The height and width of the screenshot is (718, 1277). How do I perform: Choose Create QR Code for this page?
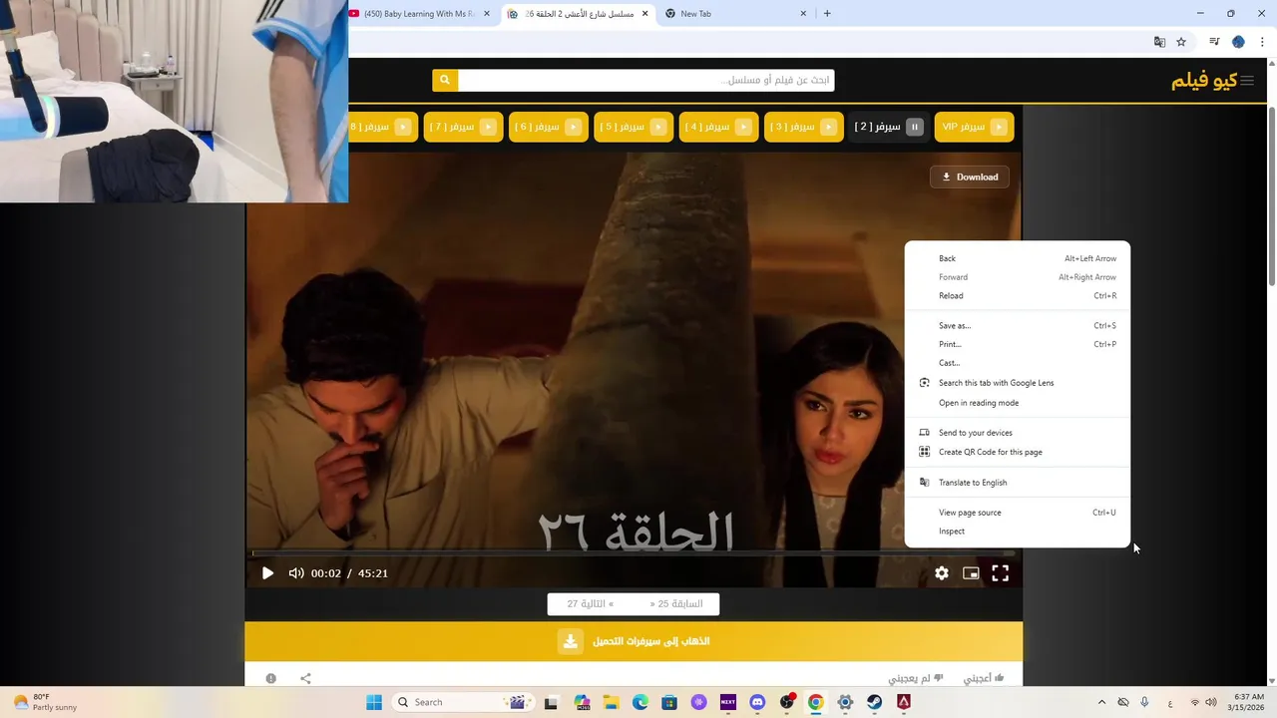tap(1018, 452)
